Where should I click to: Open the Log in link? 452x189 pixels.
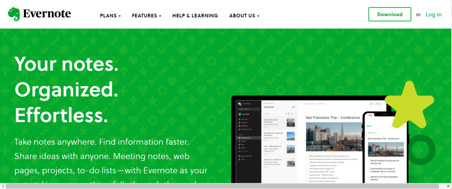433,14
